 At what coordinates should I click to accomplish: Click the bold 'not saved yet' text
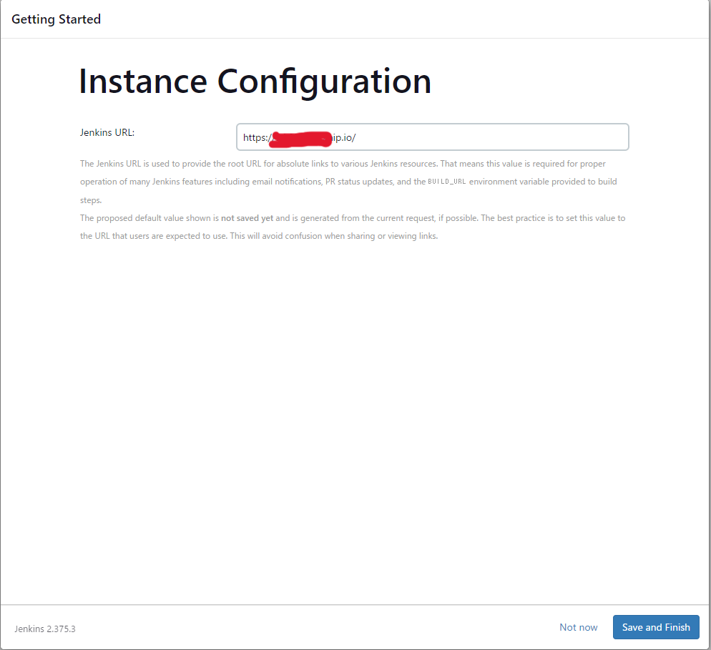[x=247, y=218]
